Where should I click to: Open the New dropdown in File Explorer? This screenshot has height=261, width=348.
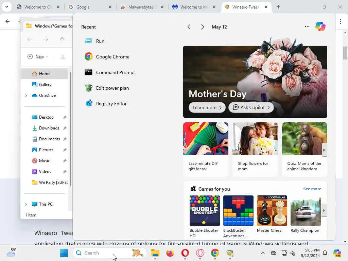coord(38,57)
